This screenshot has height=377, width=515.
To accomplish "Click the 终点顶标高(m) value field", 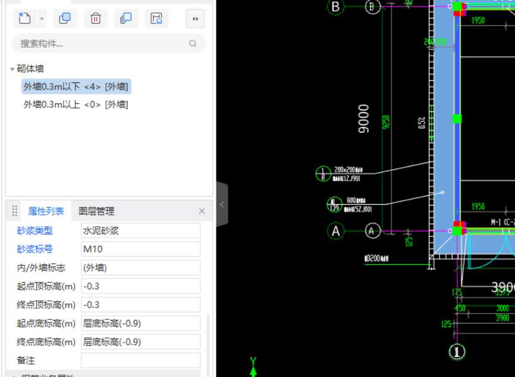I will 140,305.
